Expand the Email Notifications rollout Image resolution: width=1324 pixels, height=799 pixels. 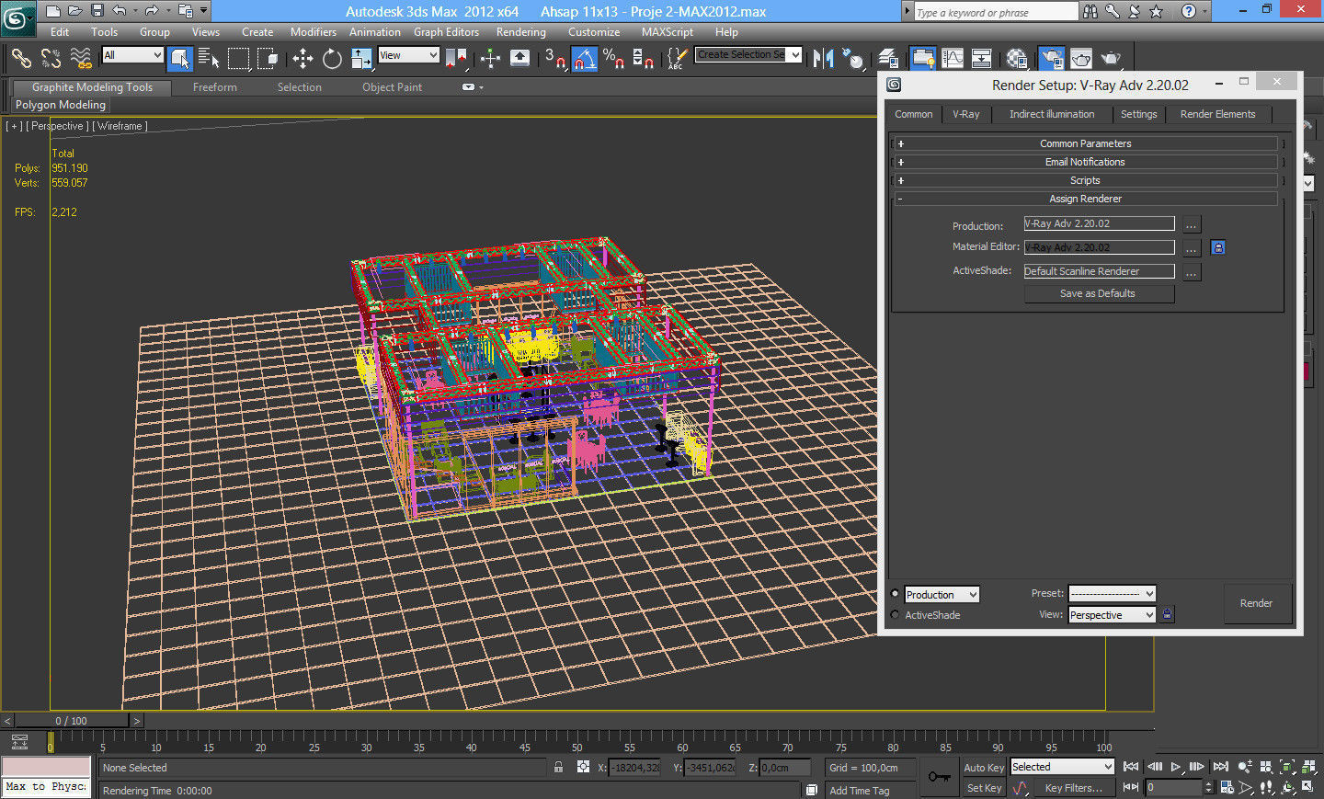point(1085,162)
